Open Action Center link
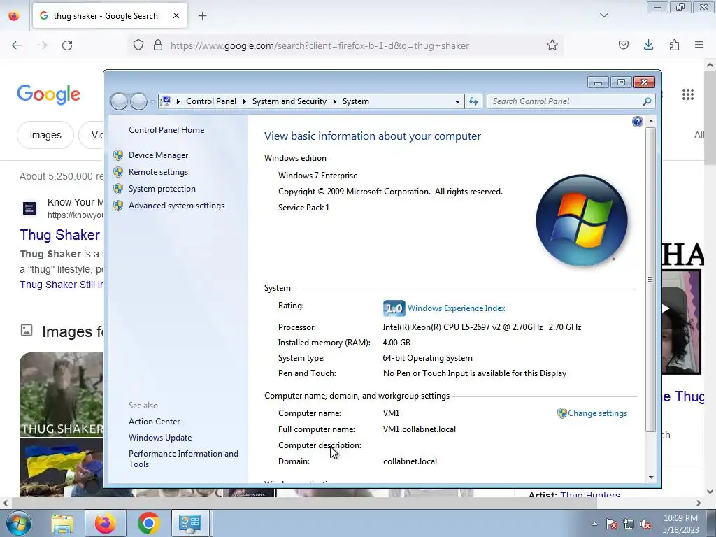The image size is (716, 537). click(x=154, y=422)
